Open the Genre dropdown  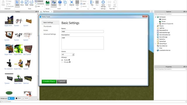click(x=68, y=55)
